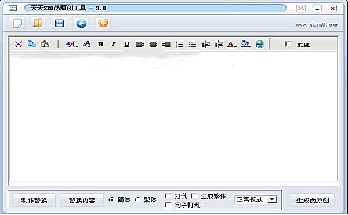Click the www.slin8.com link
Screen dimensions: 348x215
coord(317,25)
